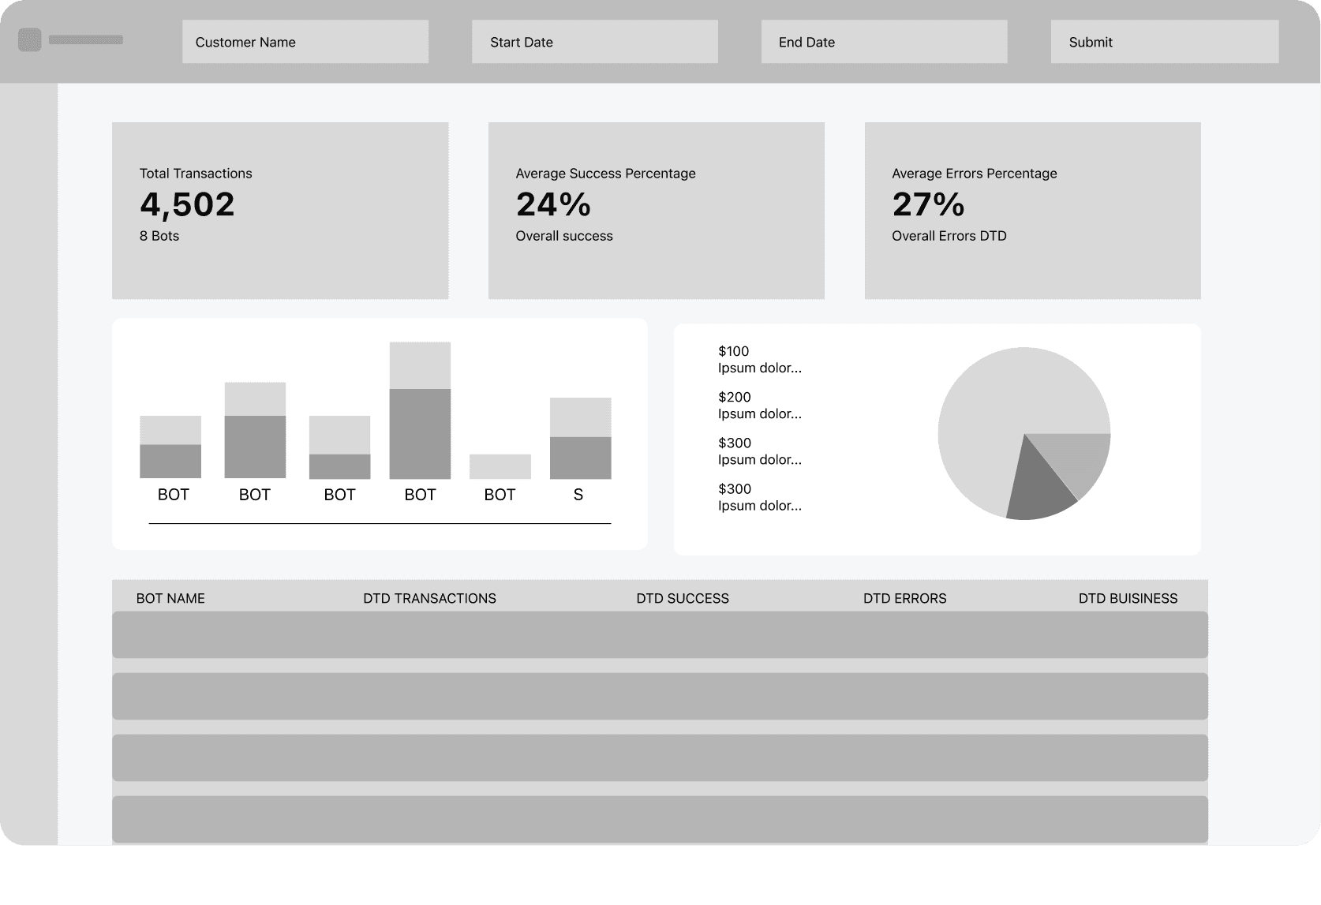Sort by DTD SUCCESS column header
Screen dimensions: 1321x905
[x=683, y=598]
